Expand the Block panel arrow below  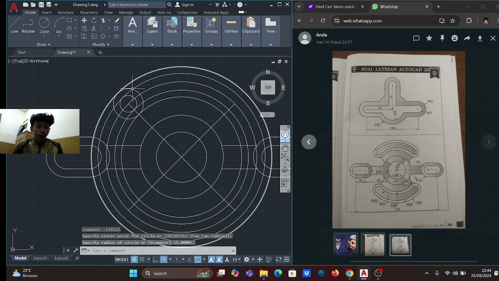[x=172, y=44]
